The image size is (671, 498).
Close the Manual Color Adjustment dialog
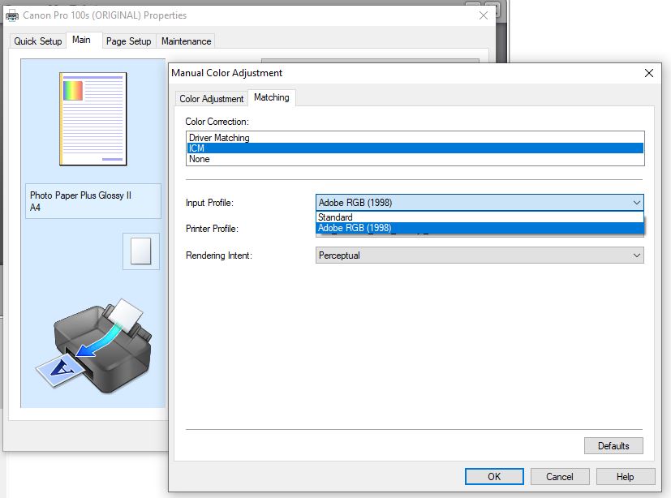(648, 73)
